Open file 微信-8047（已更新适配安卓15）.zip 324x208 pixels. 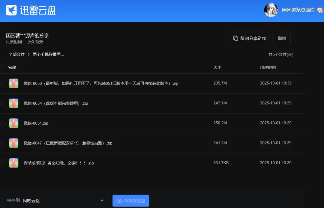point(68,143)
